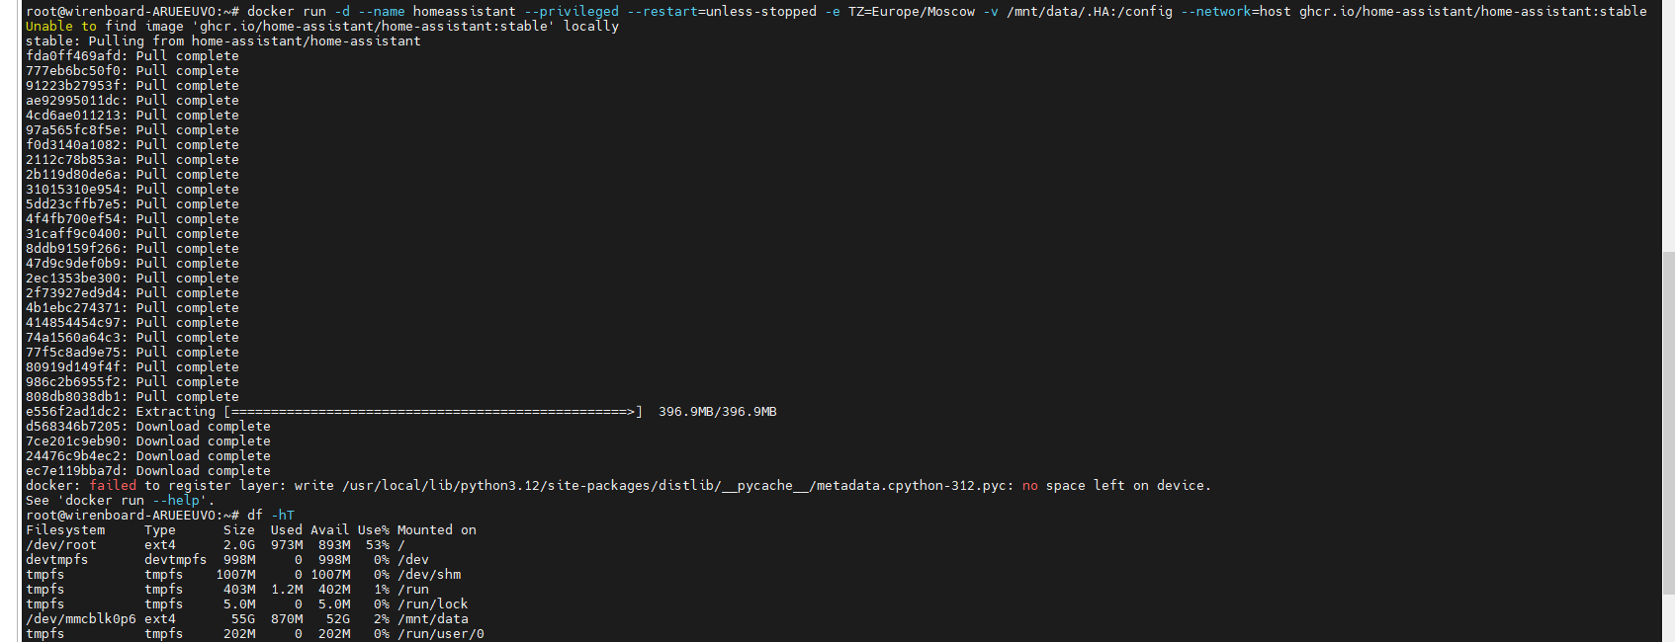
Task: Click the "See 'docker run --help'" line
Action: pyautogui.click(x=121, y=501)
